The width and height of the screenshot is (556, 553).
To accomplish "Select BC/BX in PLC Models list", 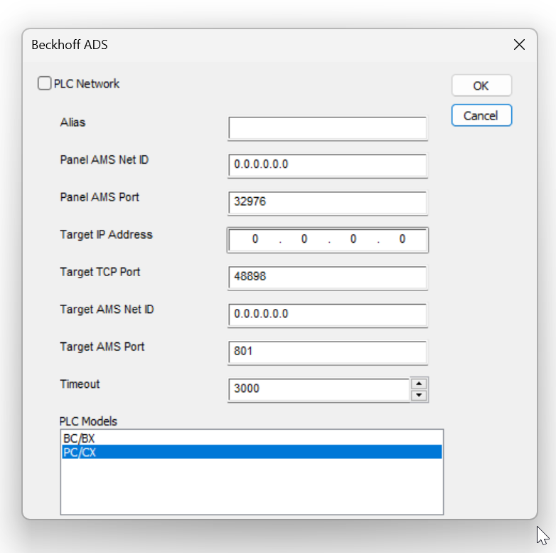I will tap(252, 438).
